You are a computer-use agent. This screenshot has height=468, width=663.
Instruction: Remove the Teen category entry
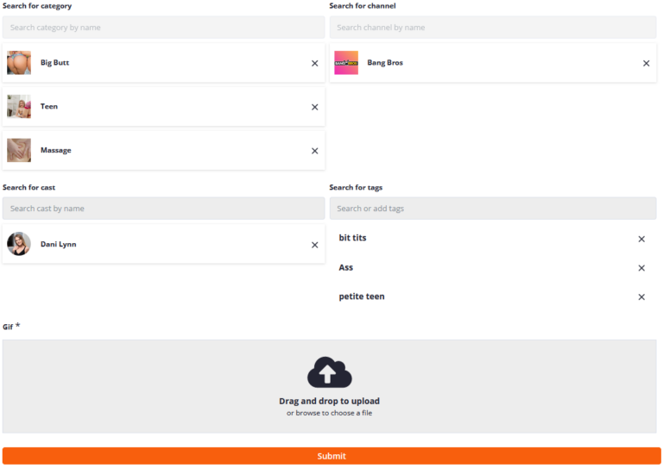314,107
